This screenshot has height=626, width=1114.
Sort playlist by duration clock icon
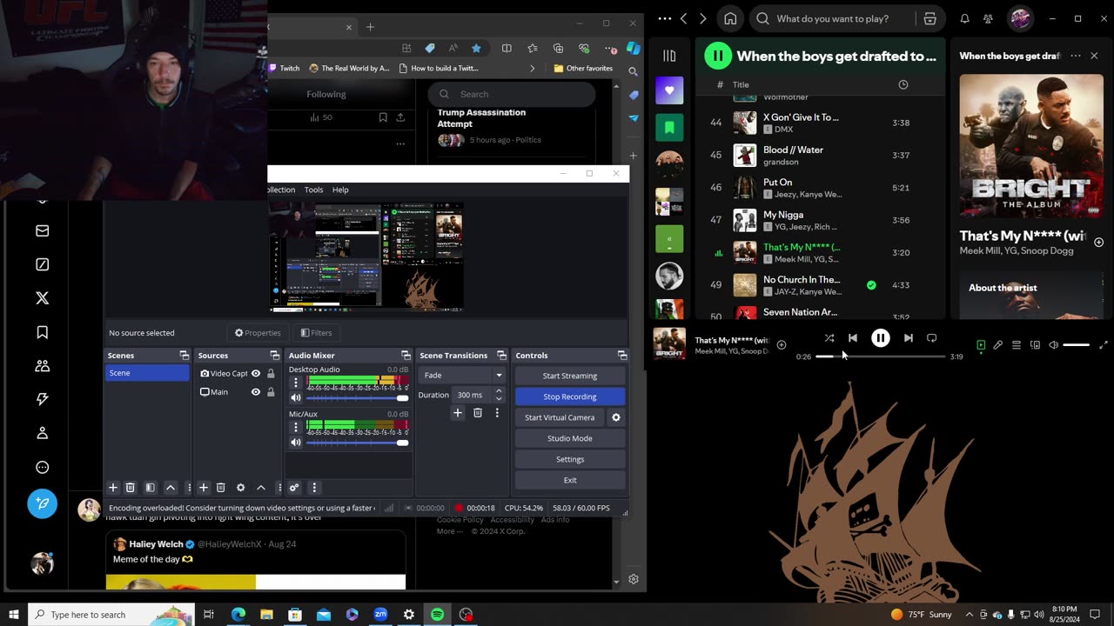903,84
